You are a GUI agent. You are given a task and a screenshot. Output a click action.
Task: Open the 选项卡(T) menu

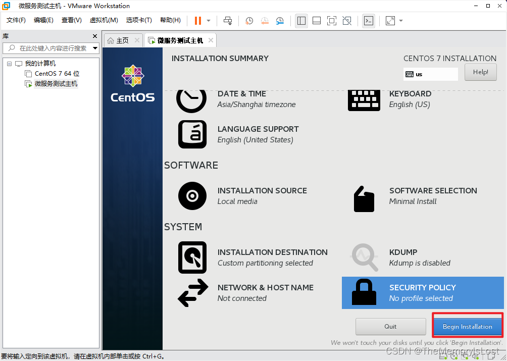tap(139, 20)
